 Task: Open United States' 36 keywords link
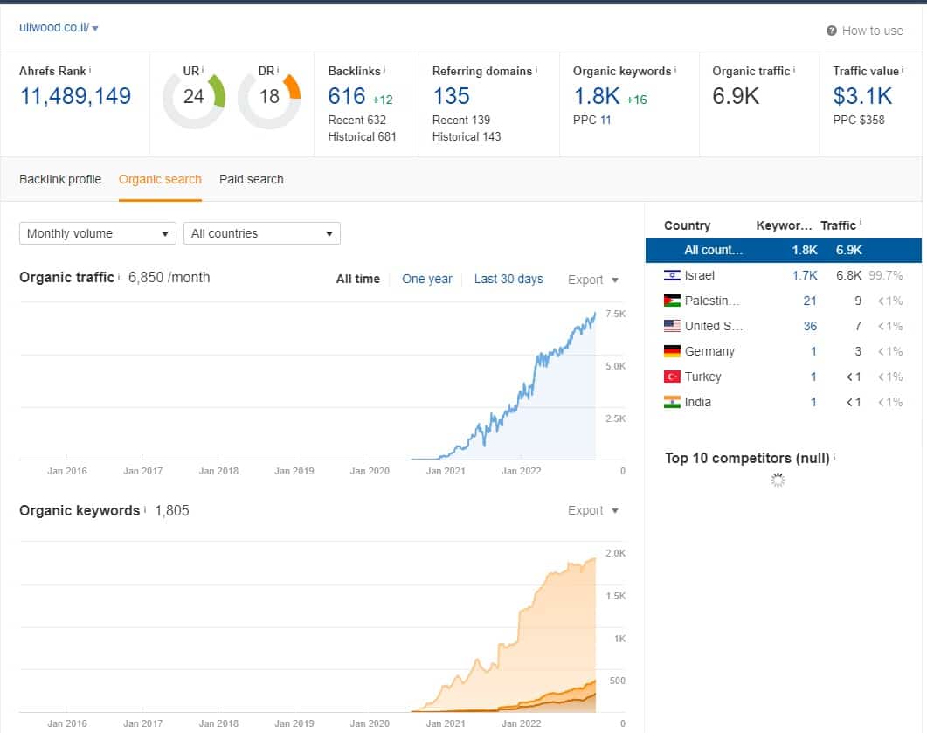810,326
